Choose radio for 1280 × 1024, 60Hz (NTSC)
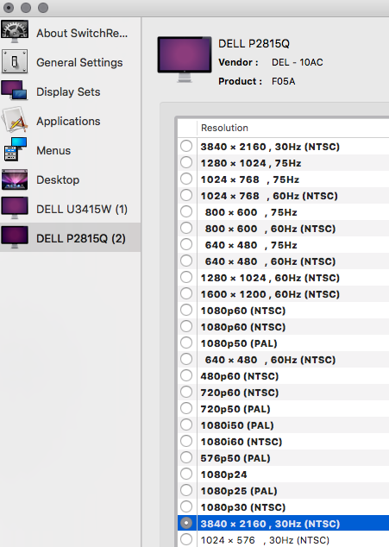 click(186, 277)
